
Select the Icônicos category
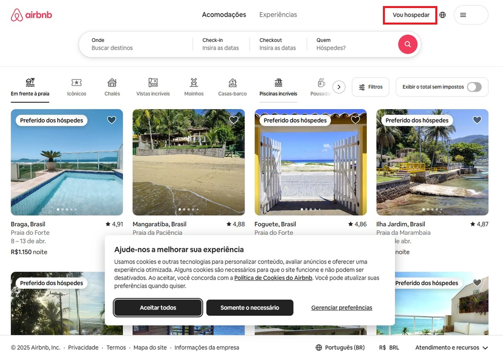(76, 87)
